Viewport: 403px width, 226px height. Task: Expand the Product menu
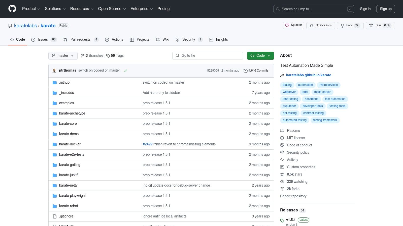[31, 9]
